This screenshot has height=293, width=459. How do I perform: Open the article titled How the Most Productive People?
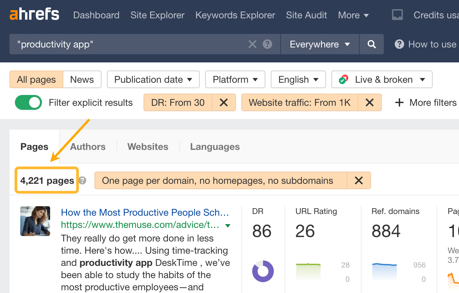pos(145,212)
